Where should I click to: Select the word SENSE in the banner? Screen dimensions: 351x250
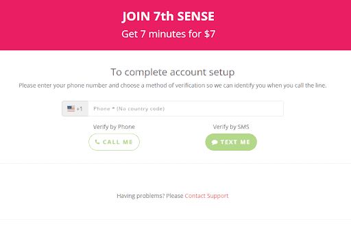tap(196, 16)
